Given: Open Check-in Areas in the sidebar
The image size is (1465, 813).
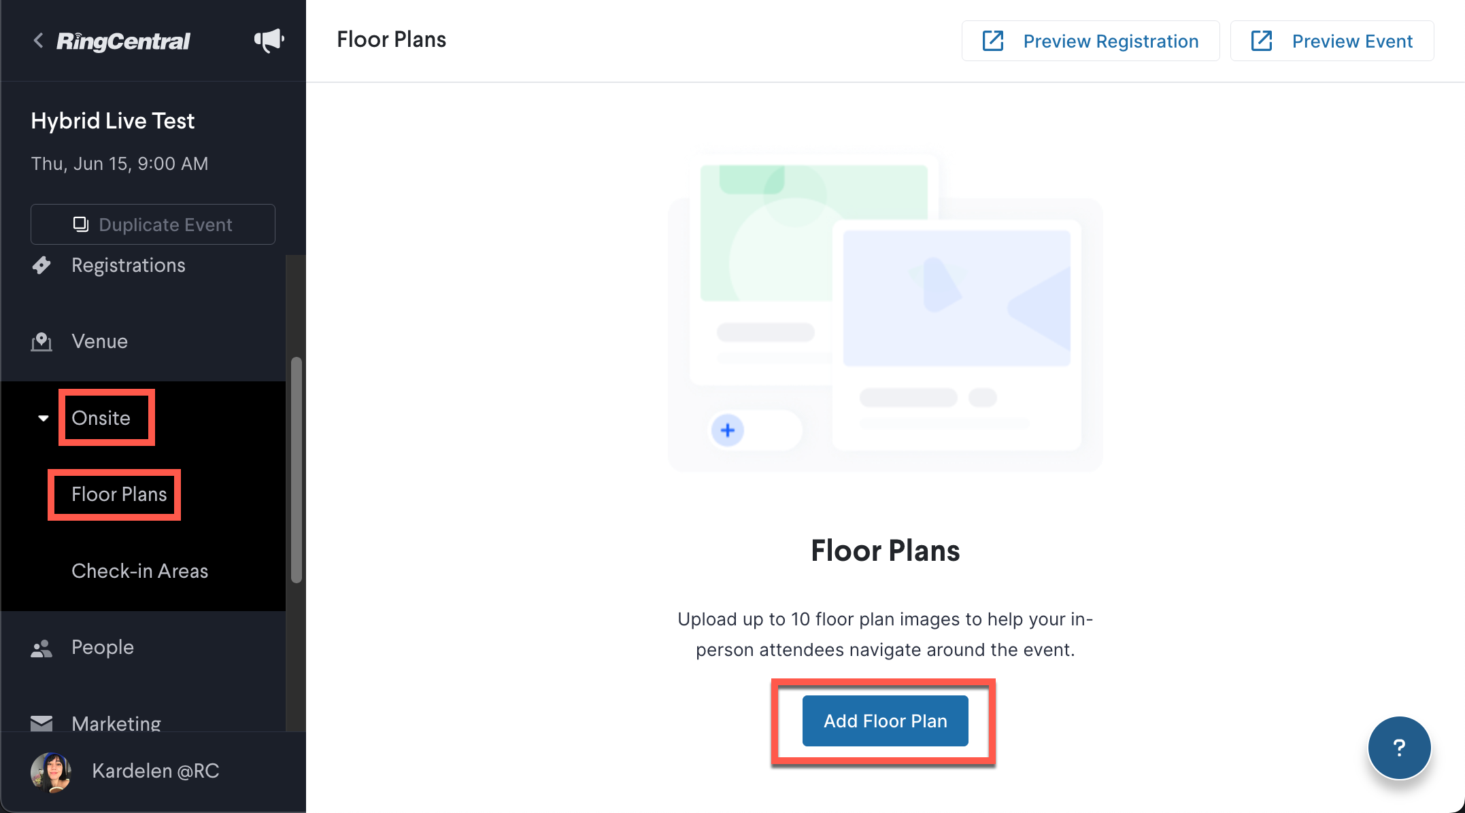Looking at the screenshot, I should point(140,571).
